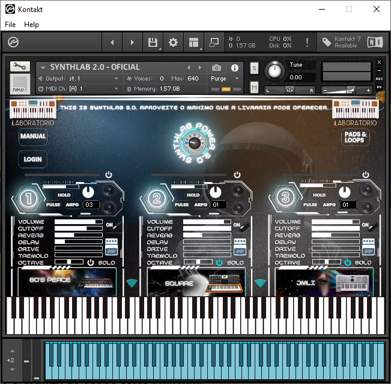Screen dimensions: 391x384
Task: Expand the teal arrow after SQUARE
Action: coord(260,283)
